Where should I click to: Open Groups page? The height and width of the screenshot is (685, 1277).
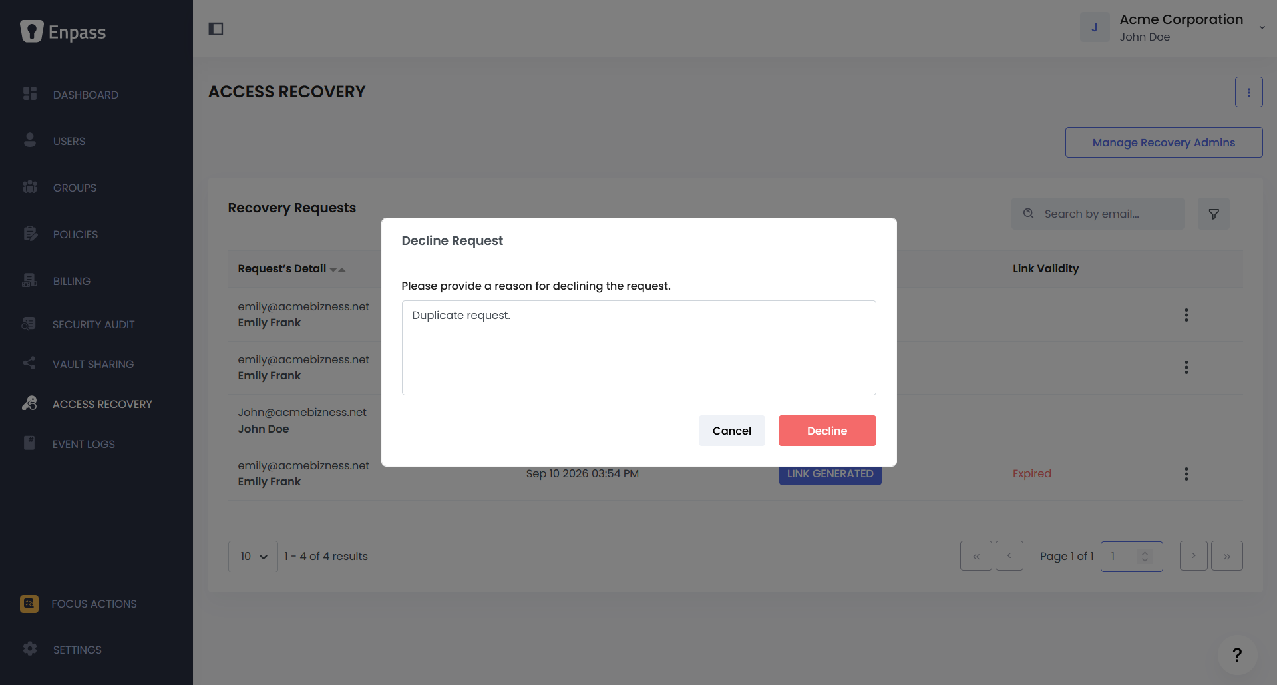pos(75,188)
